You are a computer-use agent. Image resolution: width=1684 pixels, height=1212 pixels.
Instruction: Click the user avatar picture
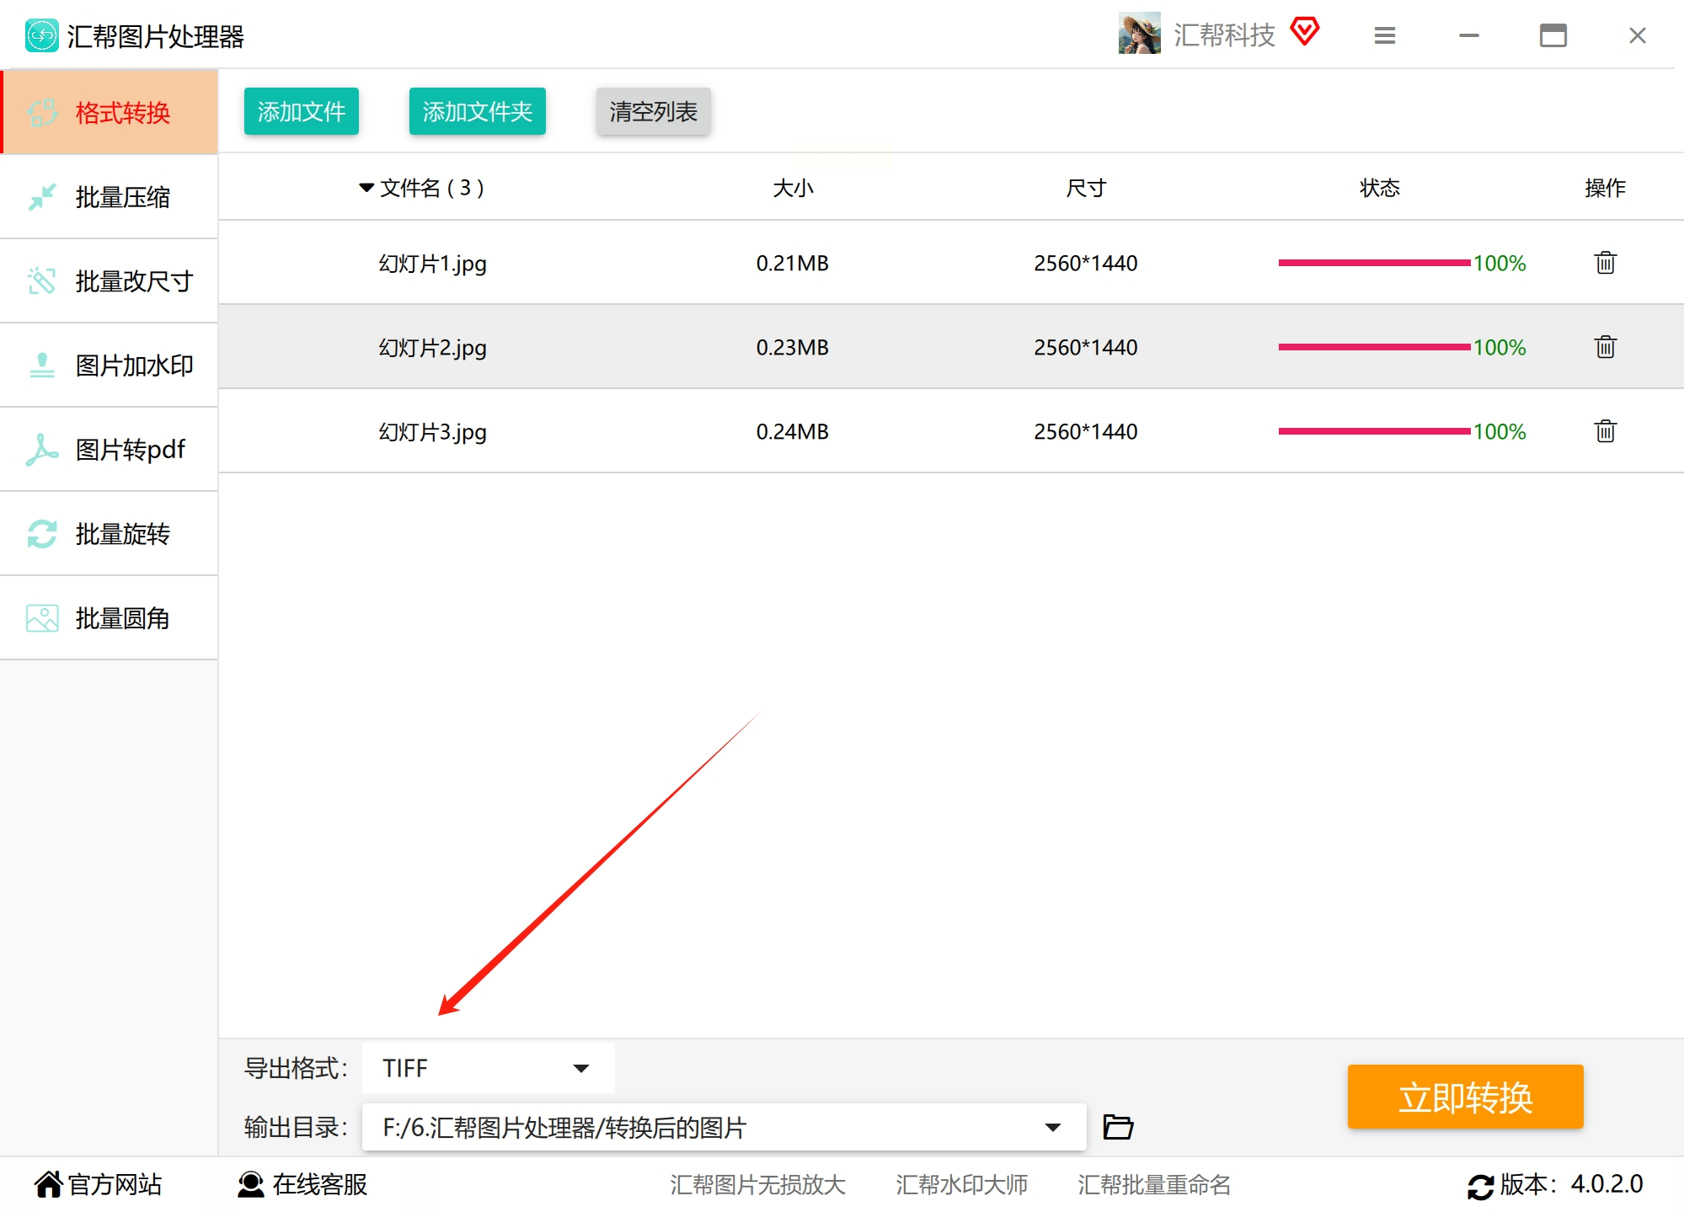coord(1139,34)
